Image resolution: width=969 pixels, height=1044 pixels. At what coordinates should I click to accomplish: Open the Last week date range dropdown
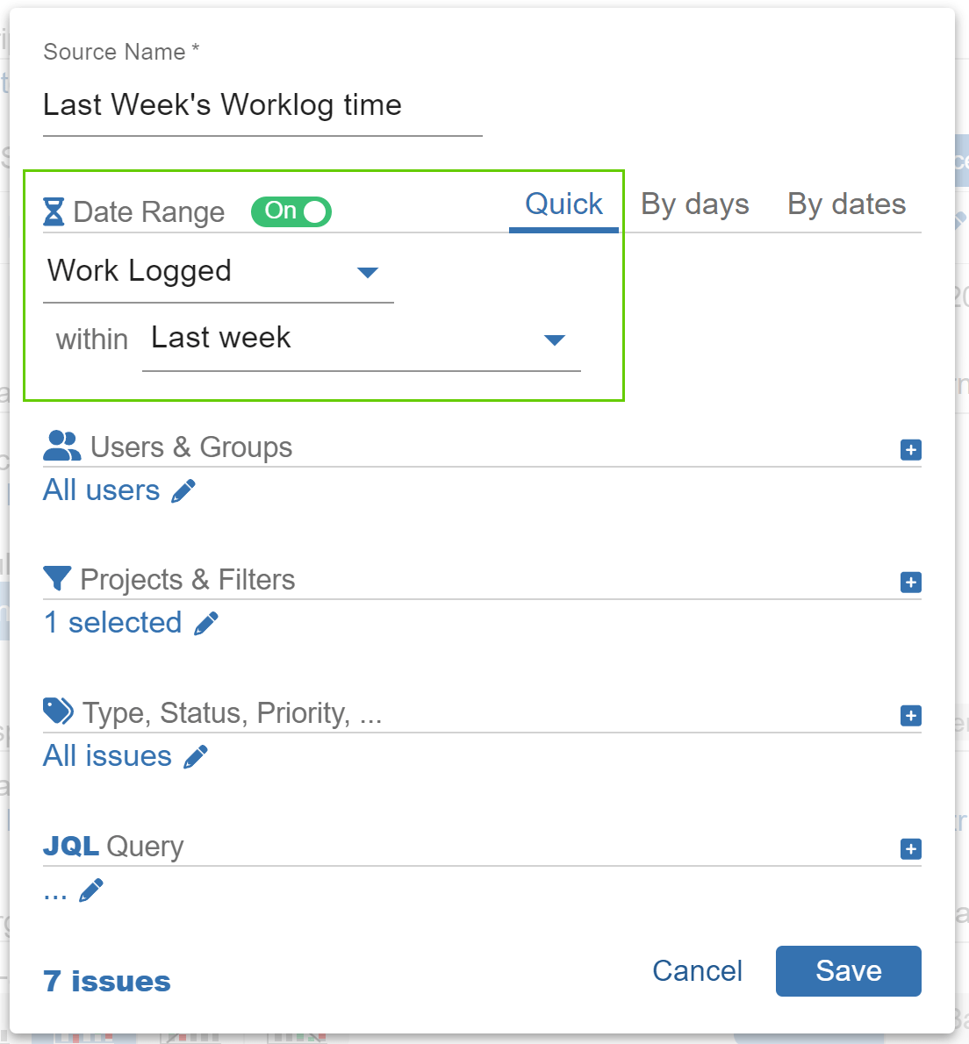point(555,339)
